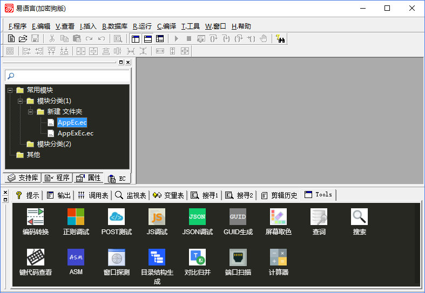Collapse the 新建 文件夹 folder node
Viewport: 425px width, 293px height.
coord(31,112)
